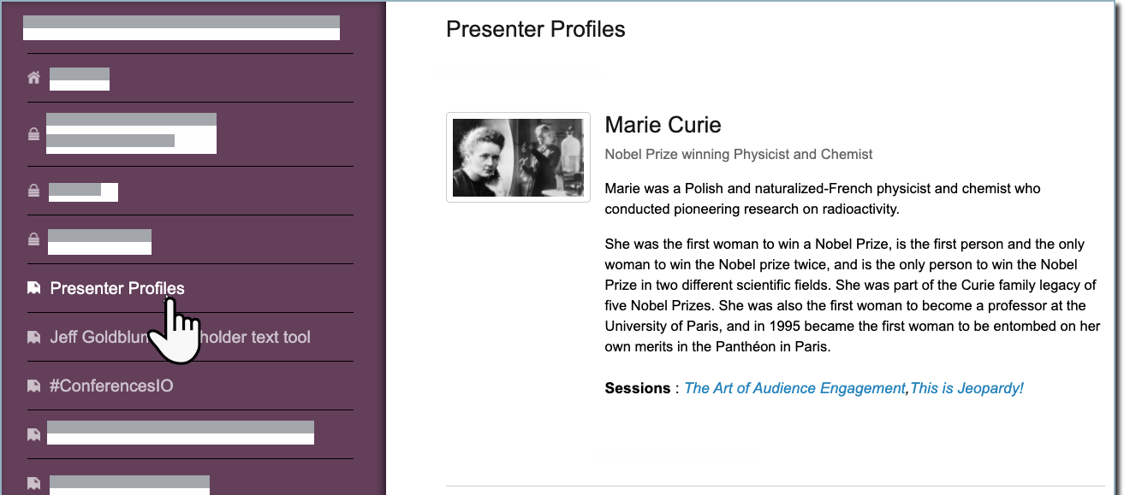Screen dimensions: 1124x495
Task: Click the Marie Curie name heading
Action: (x=663, y=125)
